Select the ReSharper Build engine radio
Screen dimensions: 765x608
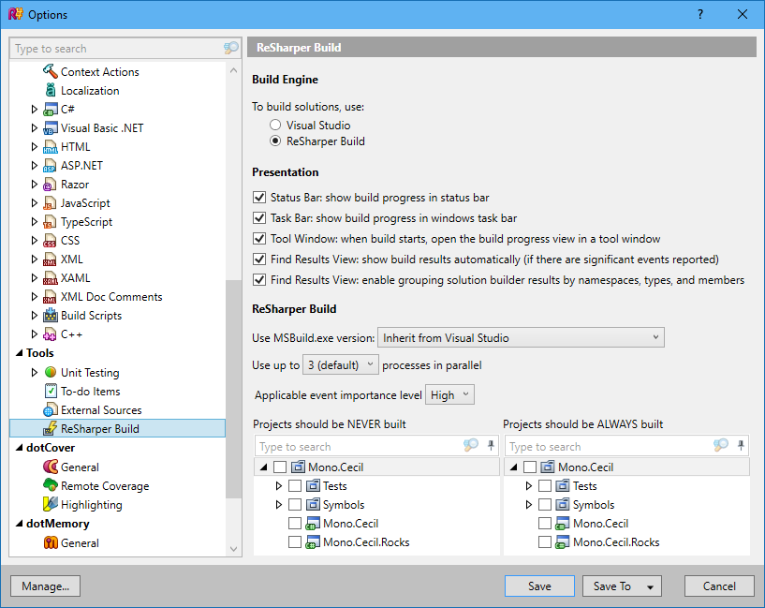click(x=275, y=141)
